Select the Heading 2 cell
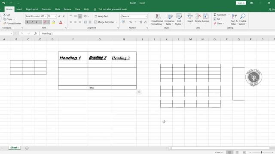 tap(99, 58)
